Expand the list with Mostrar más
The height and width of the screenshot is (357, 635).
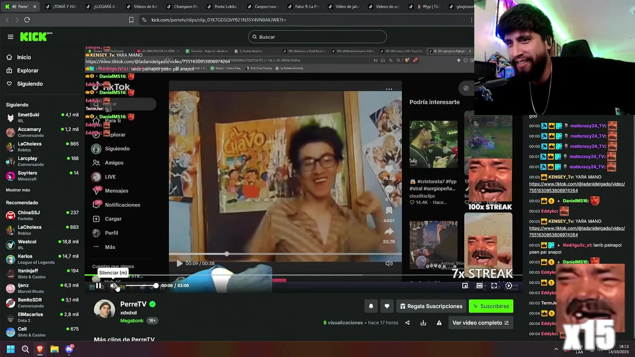(x=18, y=190)
